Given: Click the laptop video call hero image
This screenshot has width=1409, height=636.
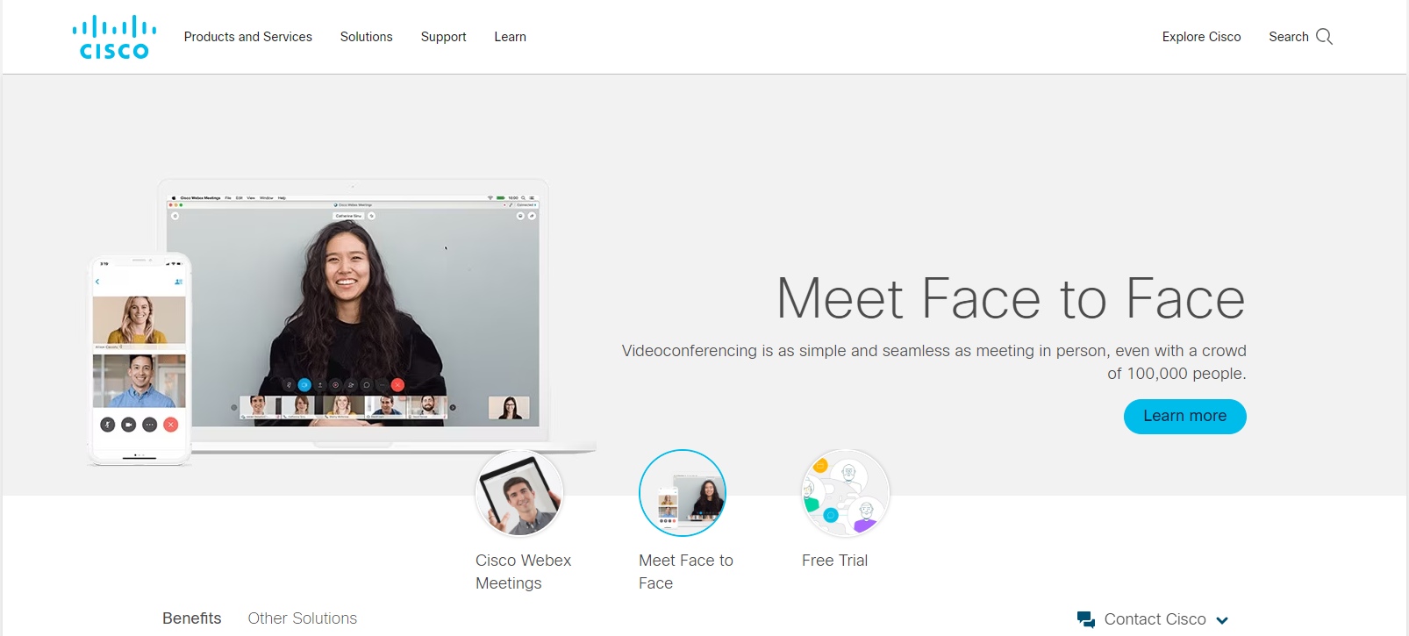Looking at the screenshot, I should click(354, 312).
